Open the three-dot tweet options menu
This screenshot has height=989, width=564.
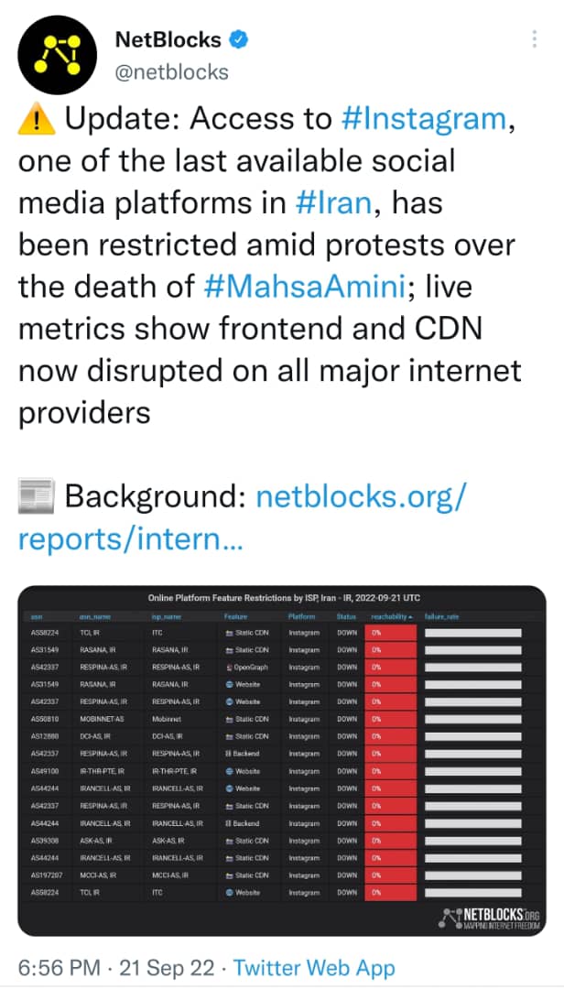(x=534, y=40)
